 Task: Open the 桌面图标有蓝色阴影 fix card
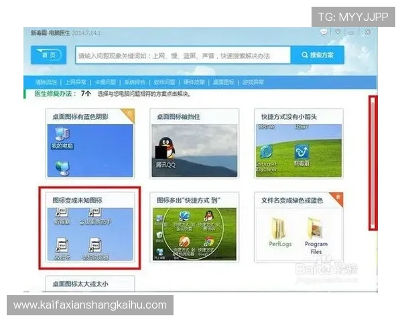point(90,144)
